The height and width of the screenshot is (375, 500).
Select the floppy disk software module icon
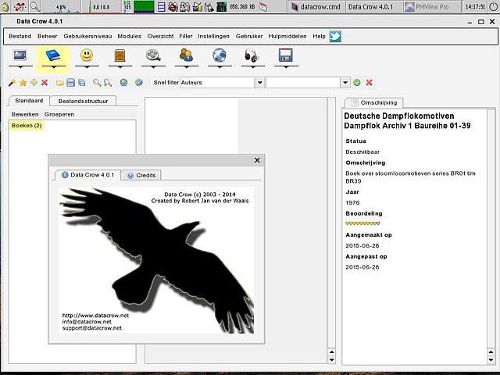(x=286, y=56)
